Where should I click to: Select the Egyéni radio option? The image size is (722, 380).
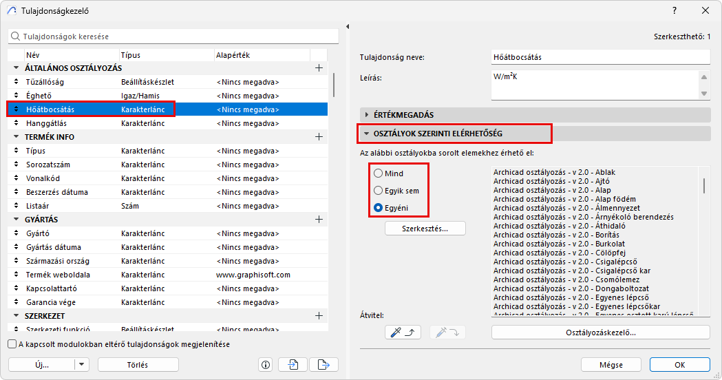378,208
